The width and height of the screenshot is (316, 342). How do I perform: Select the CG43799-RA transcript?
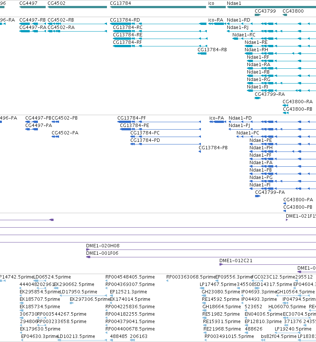[x=258, y=98]
